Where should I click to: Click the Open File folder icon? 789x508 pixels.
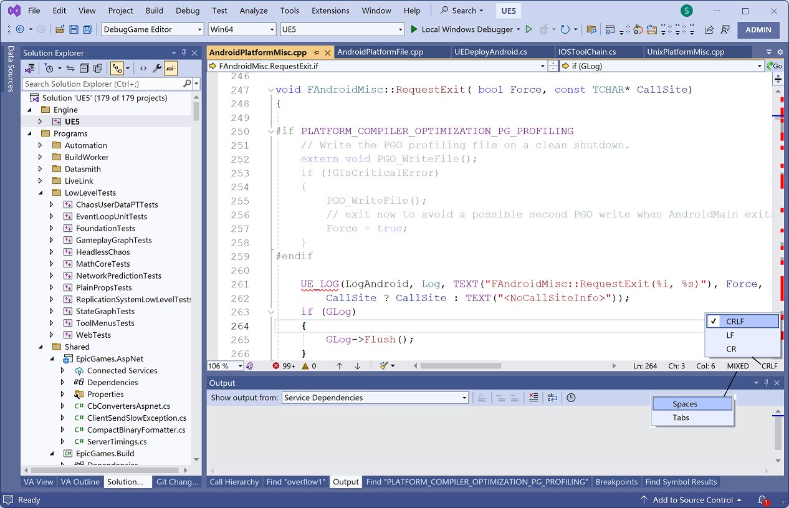tap(60, 29)
